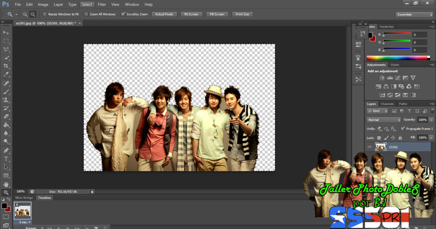The height and width of the screenshot is (229, 436).
Task: Select the Eyedropper tool
Action: tap(6, 74)
